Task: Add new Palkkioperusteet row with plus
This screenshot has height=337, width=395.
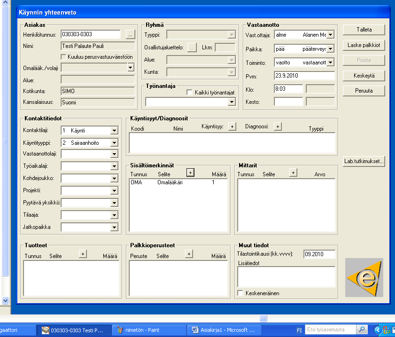Action: coord(189,253)
